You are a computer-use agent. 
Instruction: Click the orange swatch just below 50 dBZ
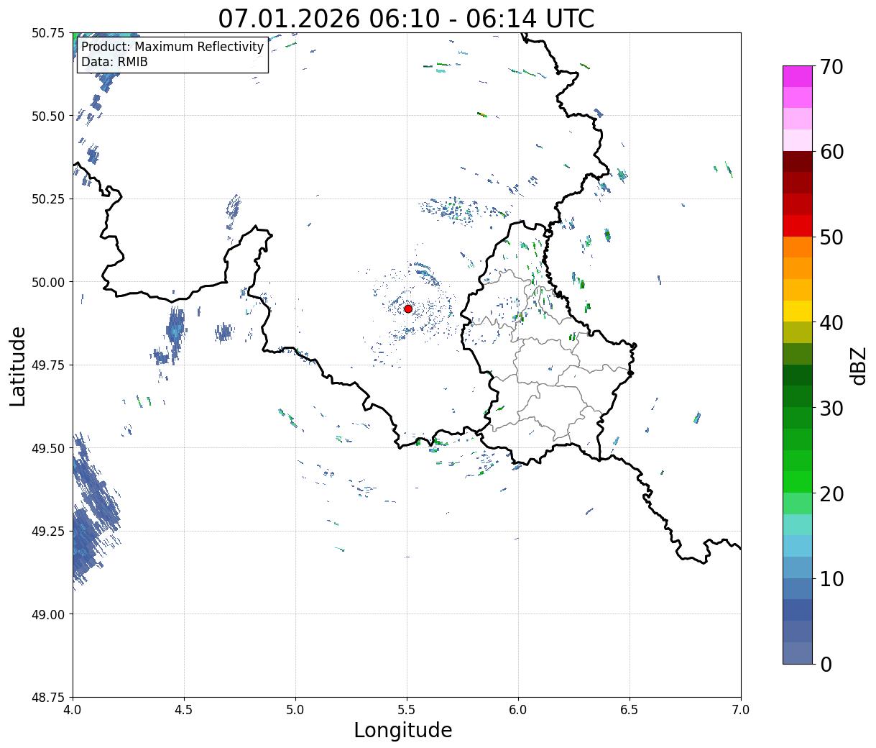pyautogui.click(x=798, y=247)
